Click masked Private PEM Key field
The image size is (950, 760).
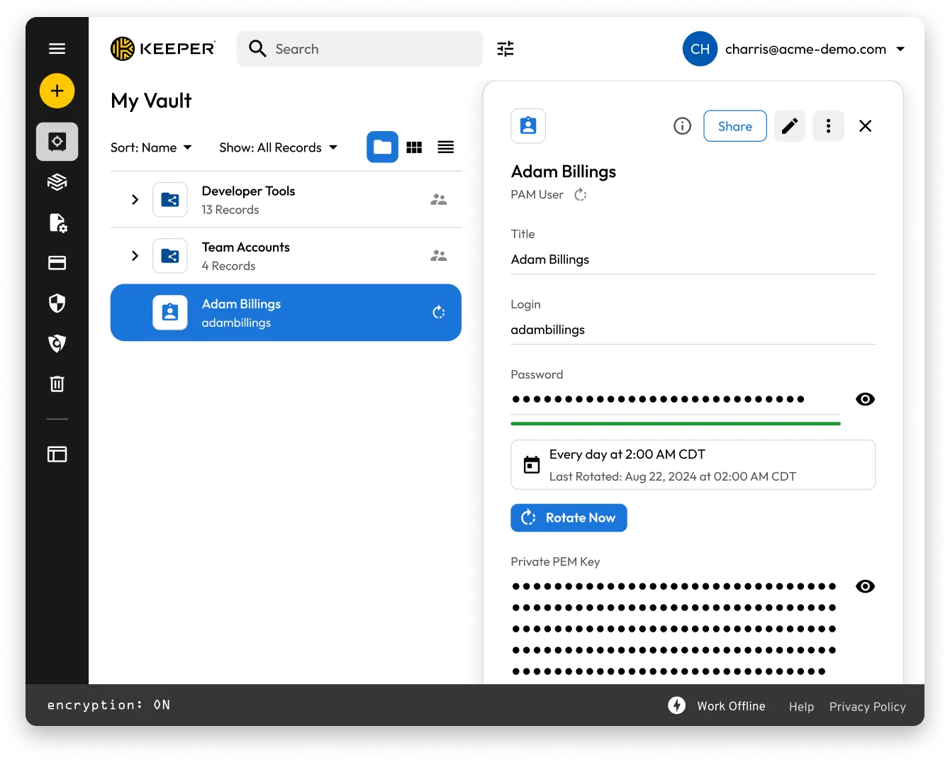[674, 629]
